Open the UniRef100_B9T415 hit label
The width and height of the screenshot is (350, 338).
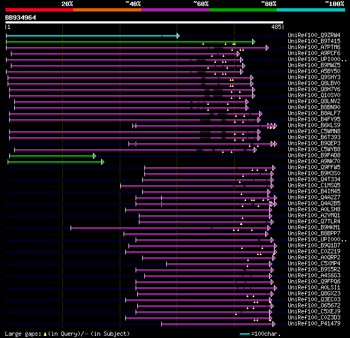tap(314, 41)
